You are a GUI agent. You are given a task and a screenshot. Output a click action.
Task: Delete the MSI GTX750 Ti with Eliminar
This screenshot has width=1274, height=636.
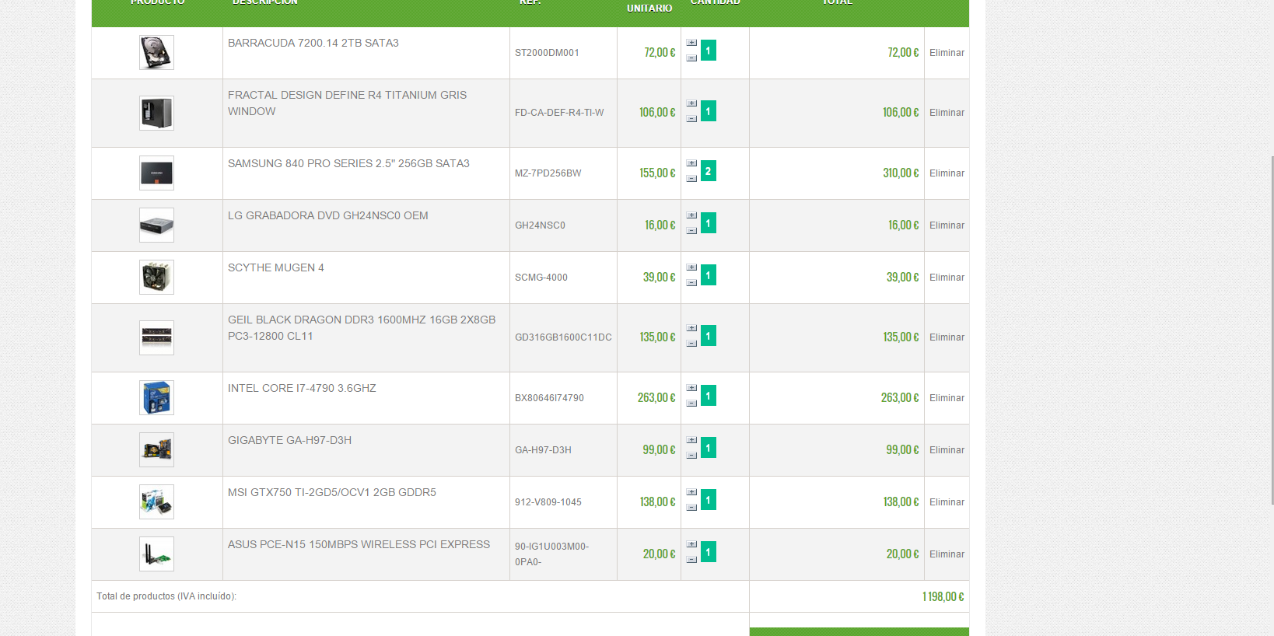point(947,502)
